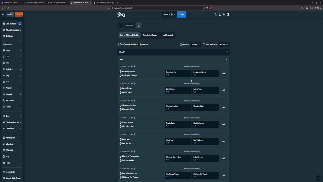Open Canlı Etkinlikler in sidebar
Image resolution: width=323 pixels, height=182 pixels.
tap(12, 24)
